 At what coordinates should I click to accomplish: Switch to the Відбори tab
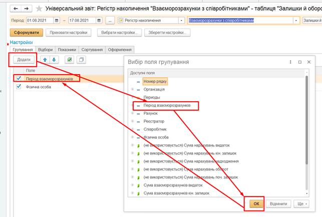tap(46, 50)
